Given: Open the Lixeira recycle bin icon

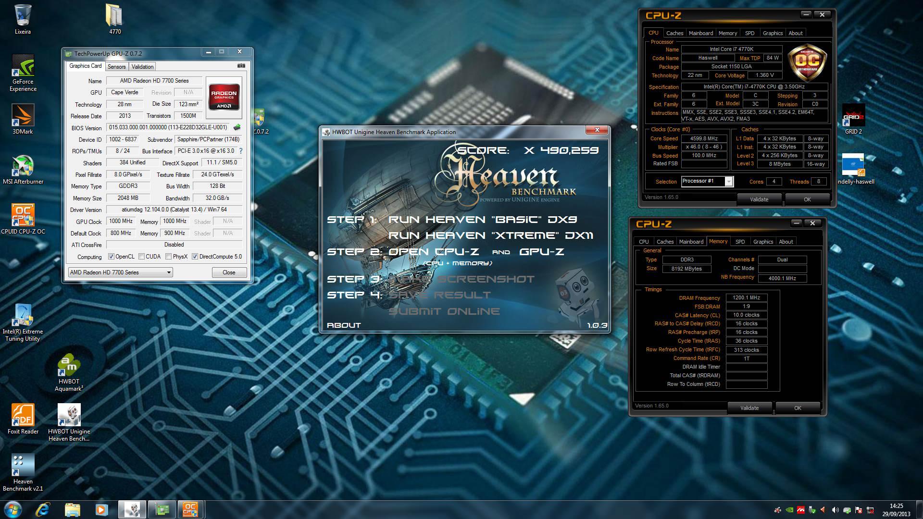Looking at the screenshot, I should click(x=23, y=19).
